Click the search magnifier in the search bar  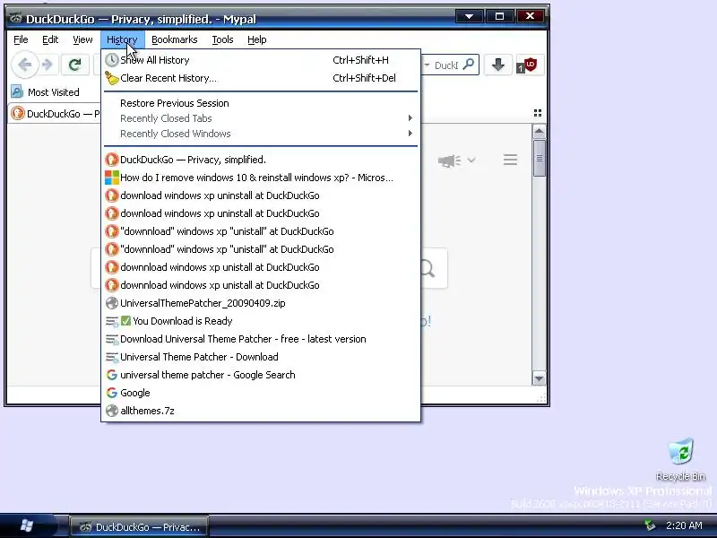point(468,65)
